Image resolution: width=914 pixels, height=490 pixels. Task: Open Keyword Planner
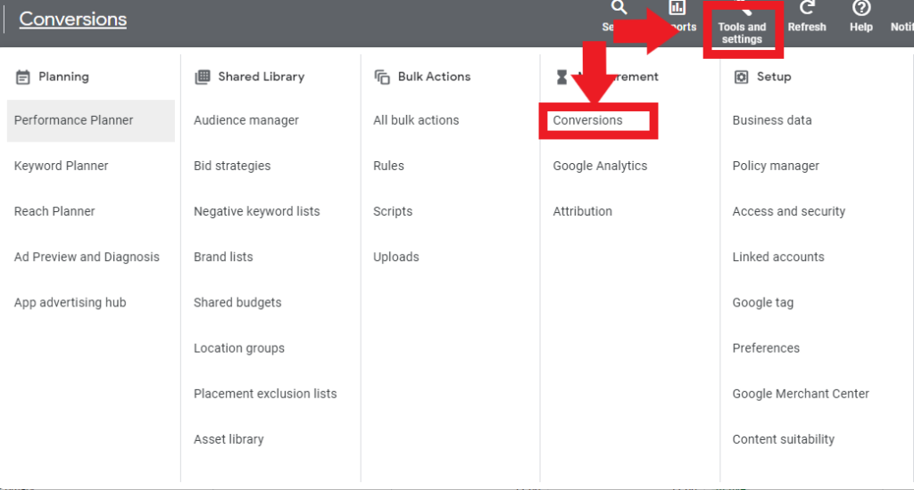[62, 166]
